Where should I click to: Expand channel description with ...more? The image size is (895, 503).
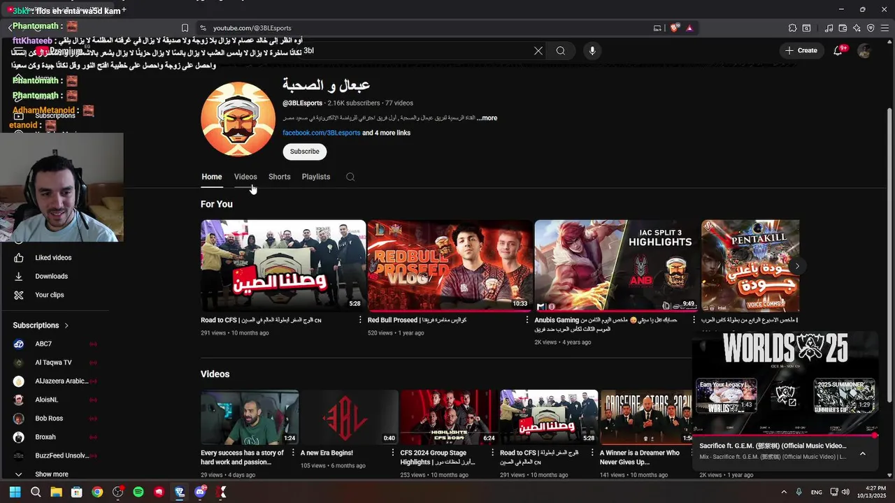click(x=487, y=118)
